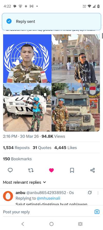
Task: Open the mosque courtyard photo
Action: point(76,59)
